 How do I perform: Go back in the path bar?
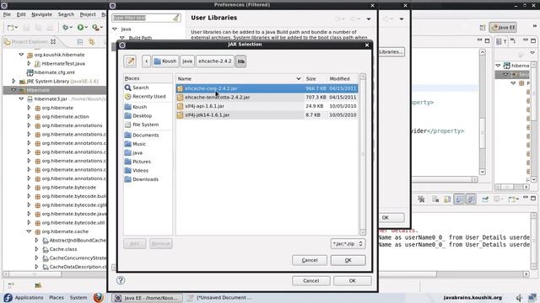click(146, 61)
